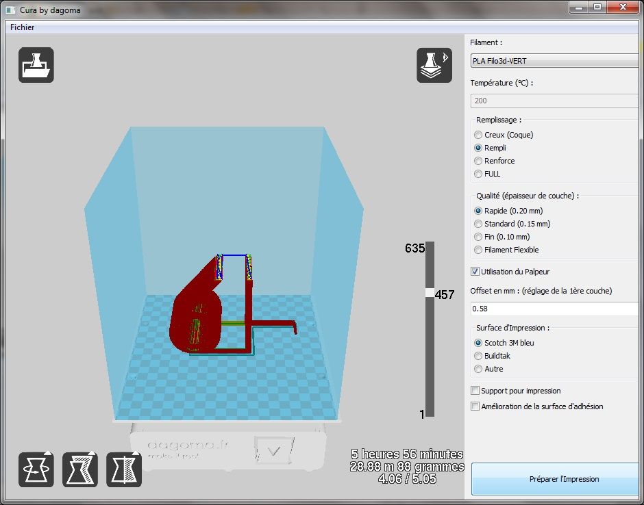The height and width of the screenshot is (505, 644).
Task: Maximize the Cura by dagoma window
Action: [597, 7]
